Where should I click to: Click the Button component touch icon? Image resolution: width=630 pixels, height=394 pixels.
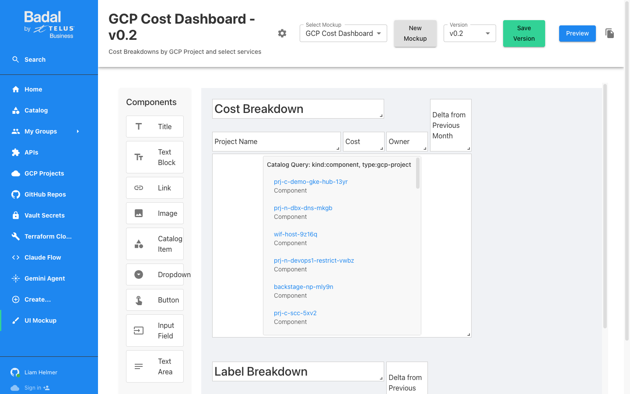pyautogui.click(x=139, y=300)
